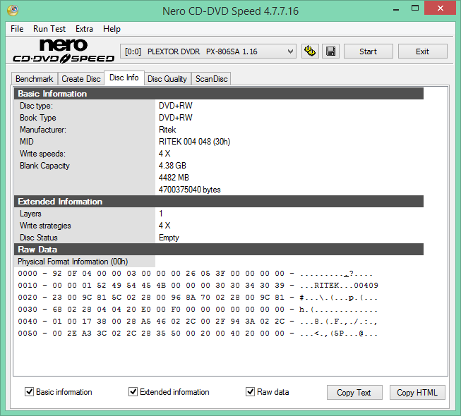Click the floppy disk save icon
This screenshot has height=416, width=461.
pos(331,51)
